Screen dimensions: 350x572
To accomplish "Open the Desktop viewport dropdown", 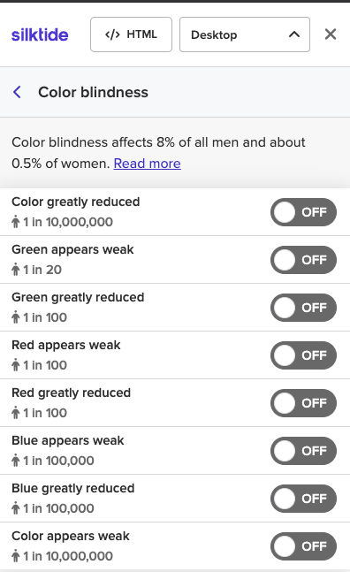I will tap(245, 34).
